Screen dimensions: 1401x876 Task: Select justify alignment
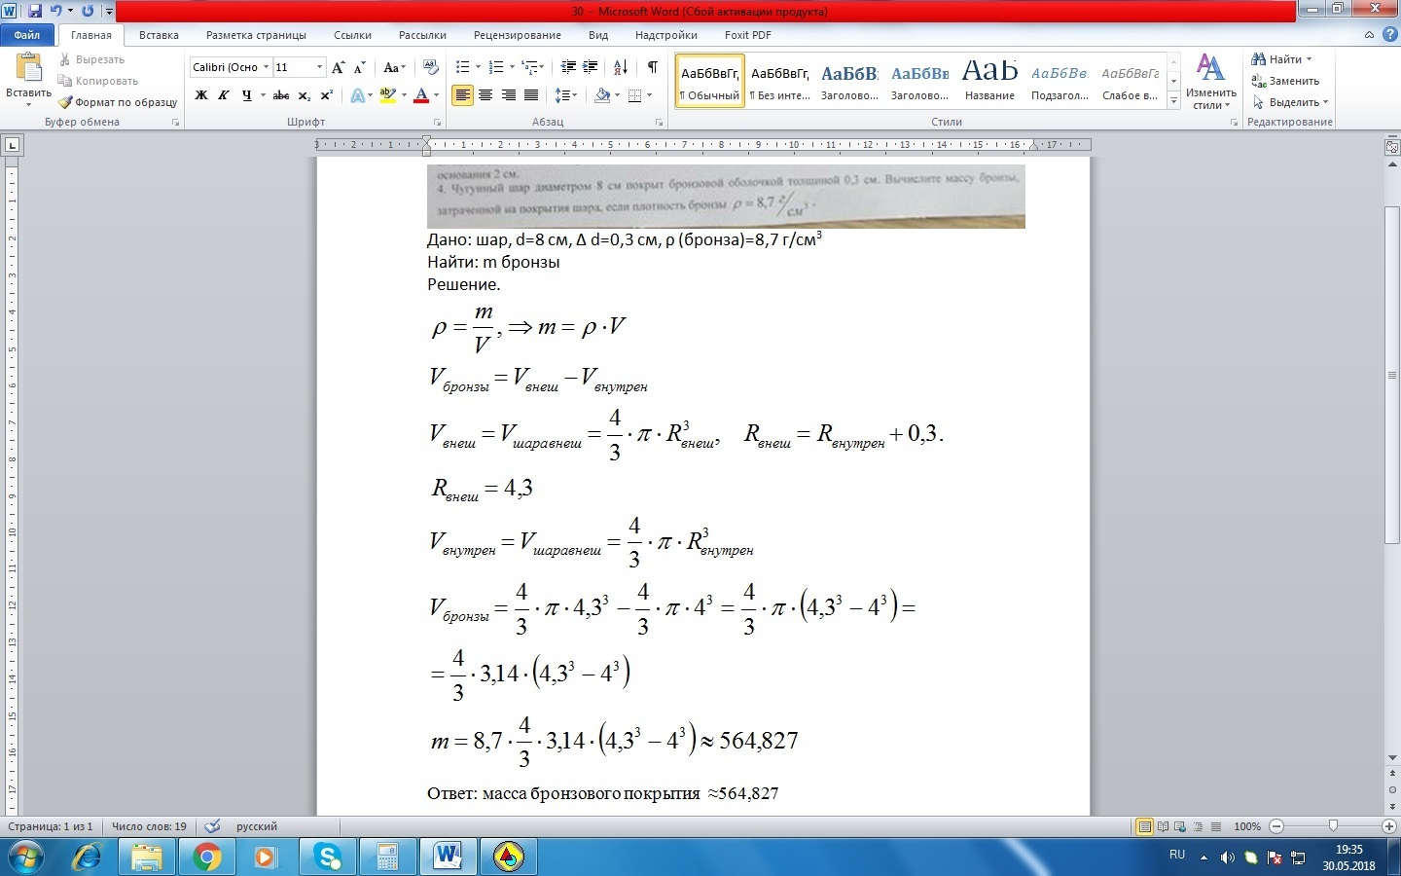pyautogui.click(x=531, y=95)
